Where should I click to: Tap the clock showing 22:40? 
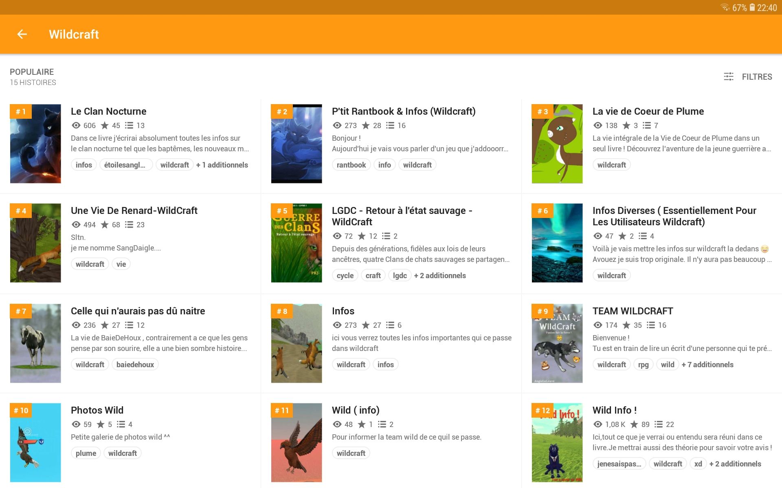click(767, 7)
